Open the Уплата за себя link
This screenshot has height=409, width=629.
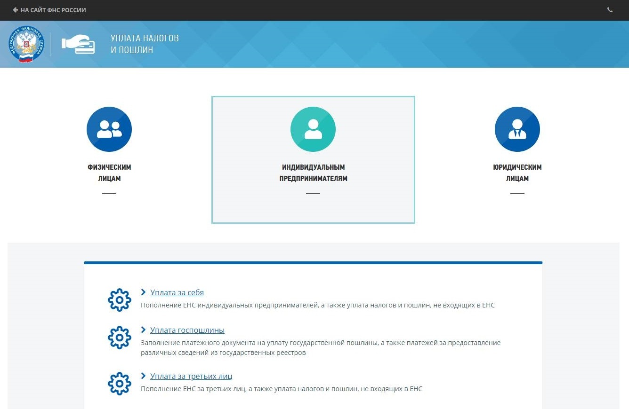[x=177, y=292]
